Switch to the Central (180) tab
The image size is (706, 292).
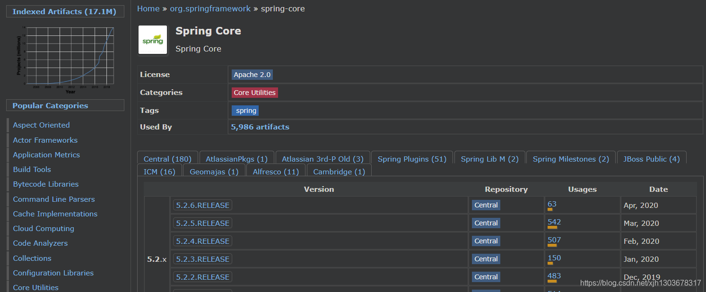pos(167,159)
